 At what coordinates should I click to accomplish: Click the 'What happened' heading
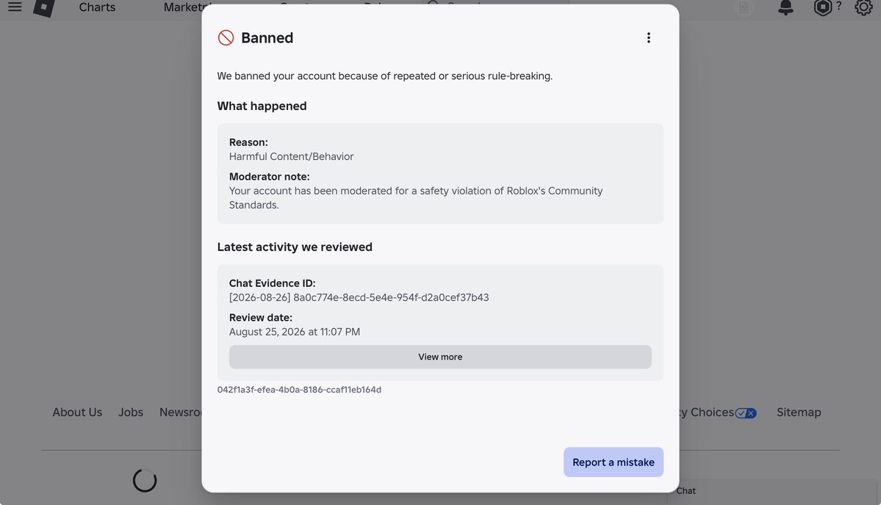pos(262,106)
